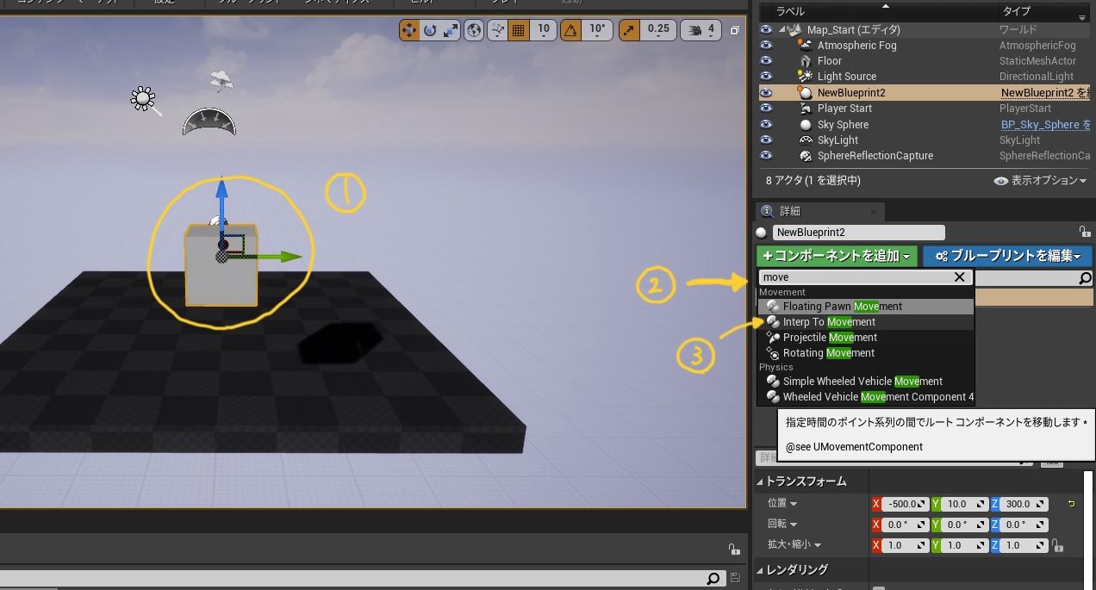Toggle the scale ratio lock icon

pos(1058,546)
